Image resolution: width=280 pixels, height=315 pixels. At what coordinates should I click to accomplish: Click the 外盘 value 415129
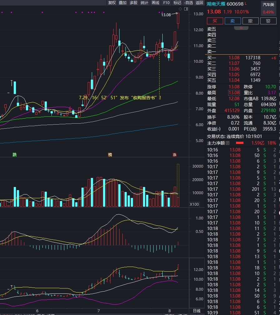232,111
